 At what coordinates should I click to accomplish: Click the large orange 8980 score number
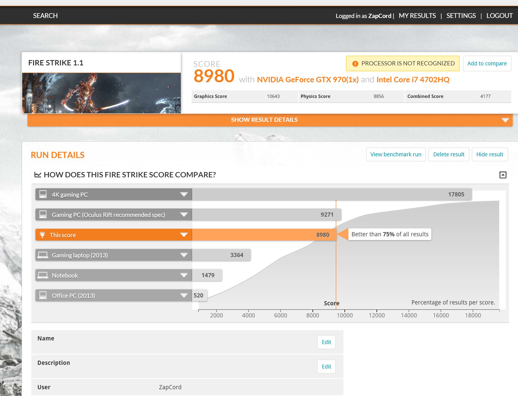[214, 76]
